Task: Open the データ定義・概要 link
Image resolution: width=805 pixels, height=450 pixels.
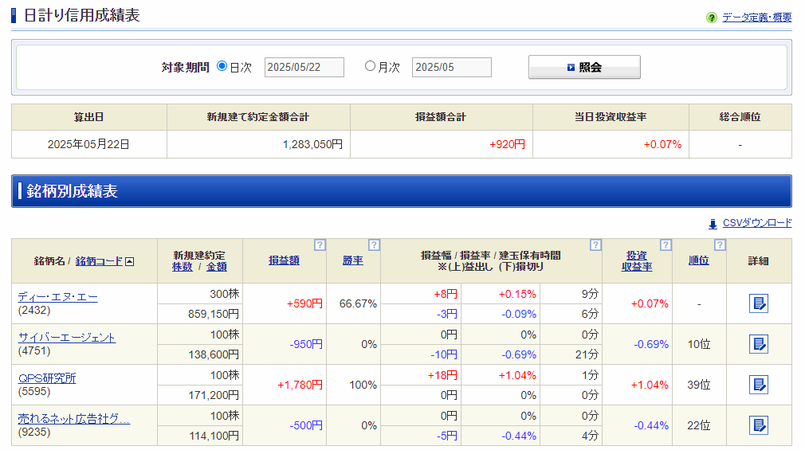Action: pos(756,18)
